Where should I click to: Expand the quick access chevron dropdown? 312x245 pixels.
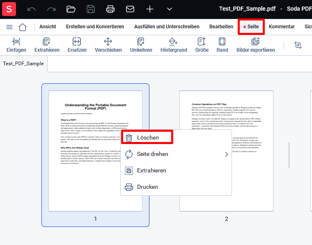[169, 9]
